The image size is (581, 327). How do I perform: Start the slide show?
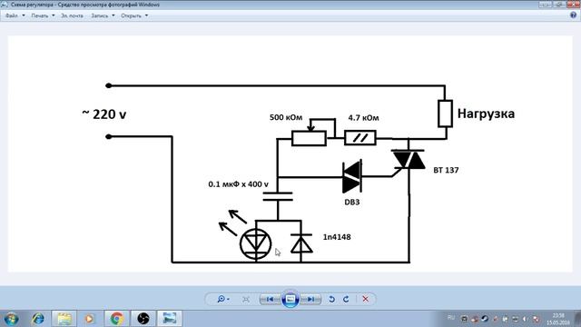[x=290, y=299]
